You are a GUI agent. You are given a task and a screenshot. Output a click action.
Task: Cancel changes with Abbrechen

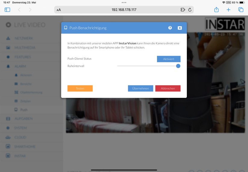168,88
